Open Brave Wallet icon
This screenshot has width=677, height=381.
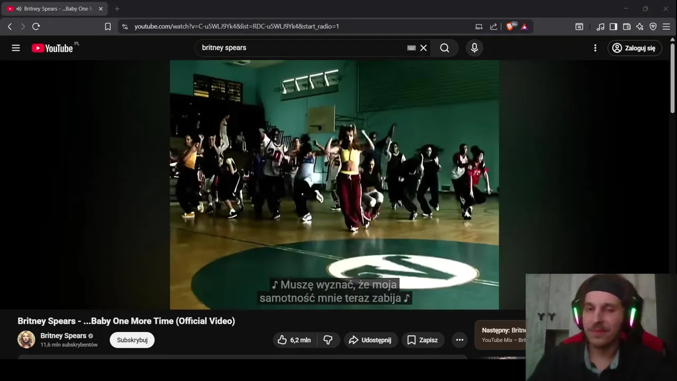tap(627, 26)
